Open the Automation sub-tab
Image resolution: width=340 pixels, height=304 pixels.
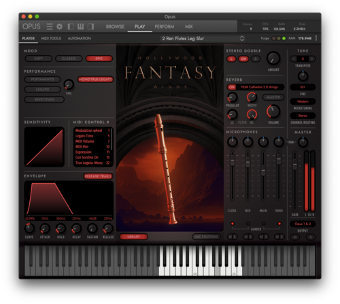point(80,38)
